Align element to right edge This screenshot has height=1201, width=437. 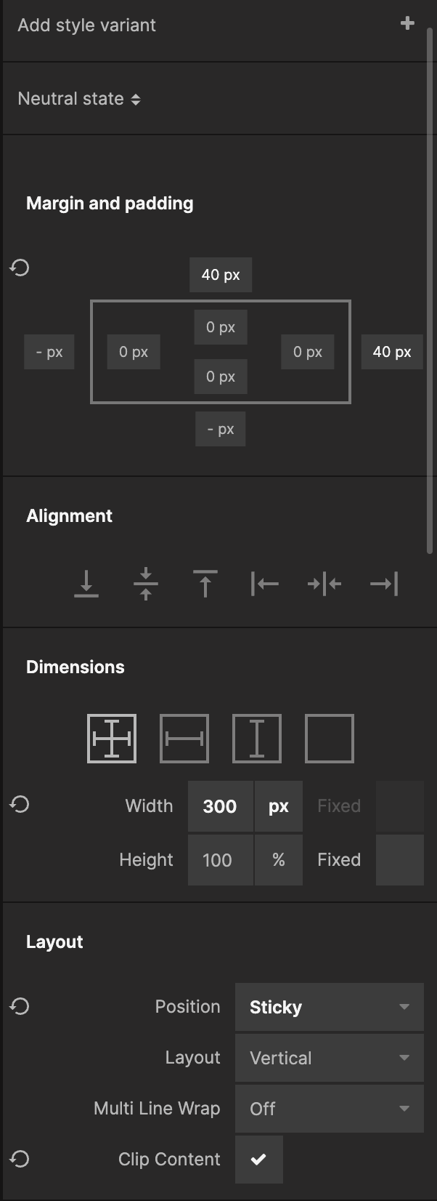pyautogui.click(x=384, y=584)
